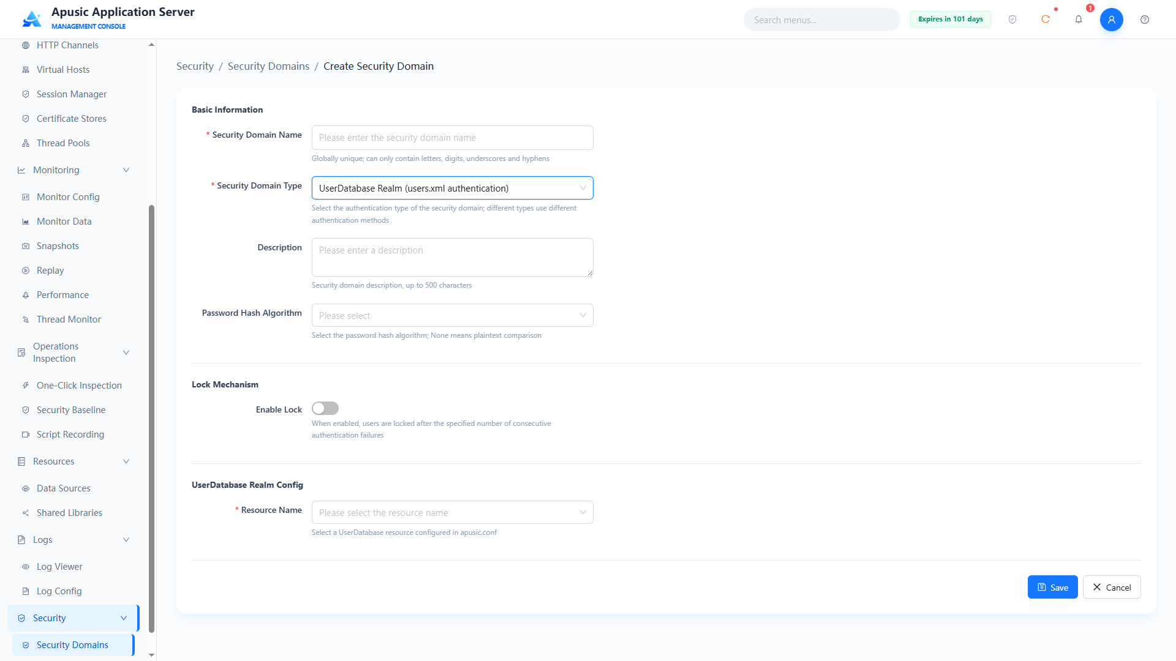Image resolution: width=1176 pixels, height=661 pixels.
Task: Open the Password Hash Algorithm dropdown
Action: pyautogui.click(x=452, y=315)
